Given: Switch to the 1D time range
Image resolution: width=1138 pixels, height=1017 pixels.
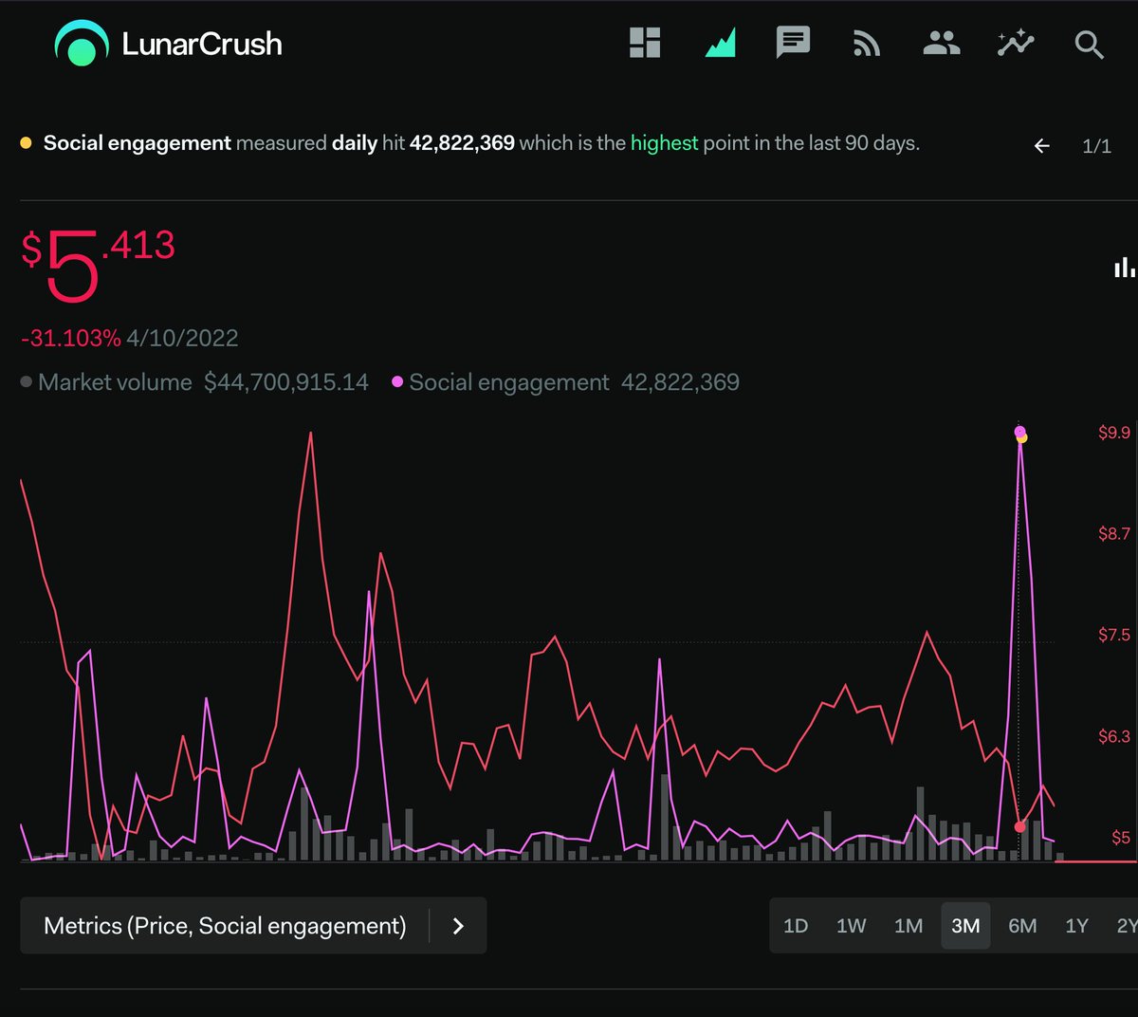Looking at the screenshot, I should coord(797,926).
